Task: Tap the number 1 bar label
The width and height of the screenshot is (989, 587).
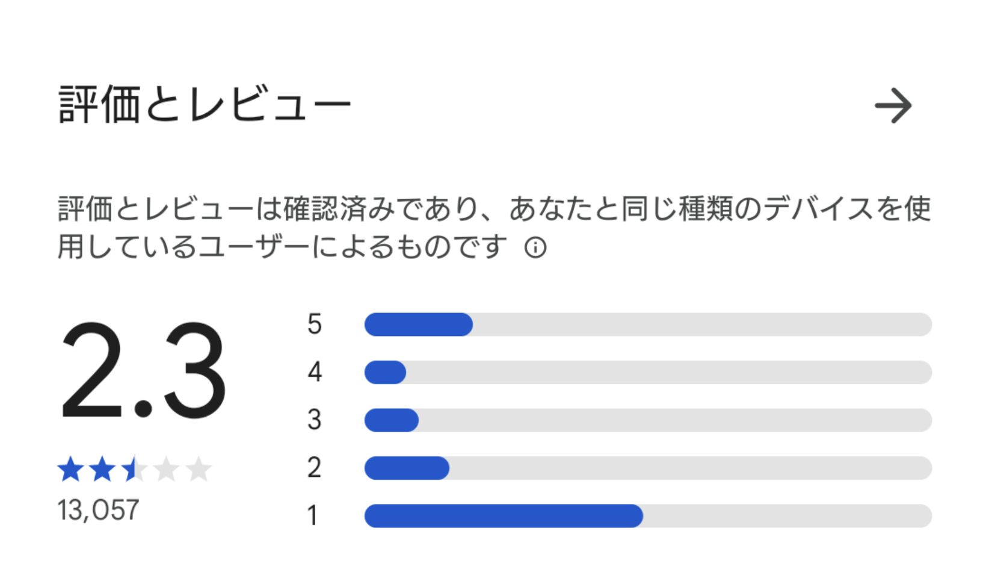Action: [312, 516]
